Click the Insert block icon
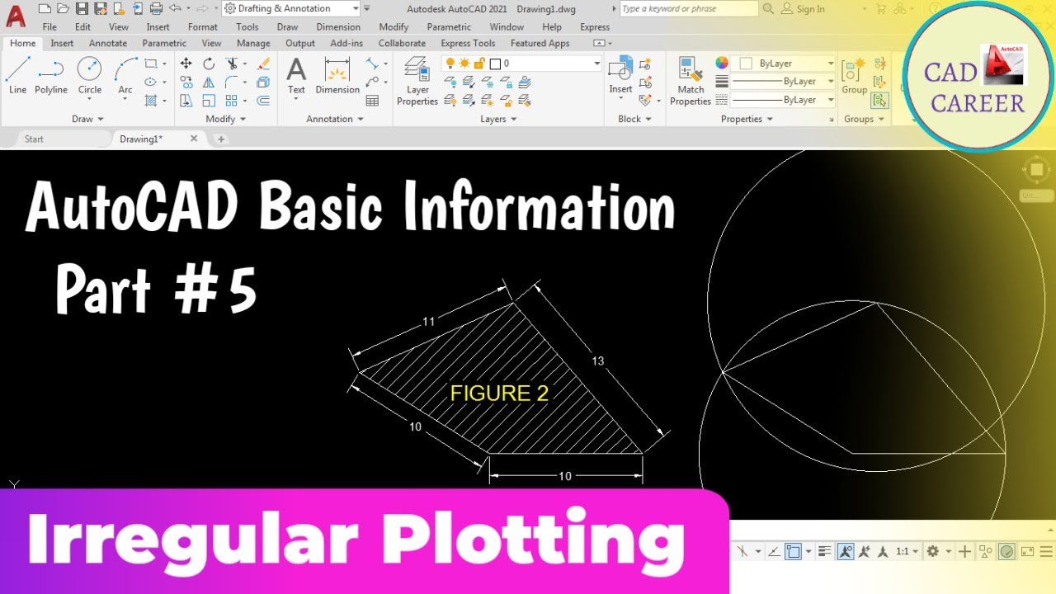The width and height of the screenshot is (1056, 594). (x=620, y=76)
